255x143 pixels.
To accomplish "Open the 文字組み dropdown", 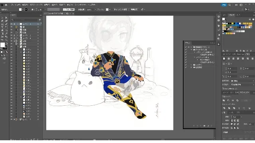I will (242, 85).
